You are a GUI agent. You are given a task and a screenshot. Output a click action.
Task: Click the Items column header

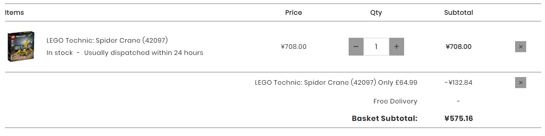14,13
